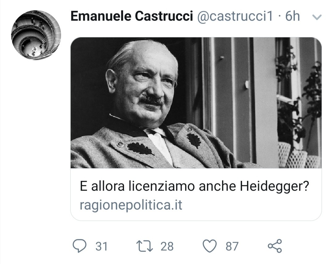
Task: View the 31 replies count
Action: coord(101,246)
